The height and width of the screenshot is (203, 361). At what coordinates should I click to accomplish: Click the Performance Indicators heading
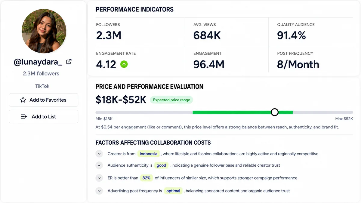tap(134, 9)
